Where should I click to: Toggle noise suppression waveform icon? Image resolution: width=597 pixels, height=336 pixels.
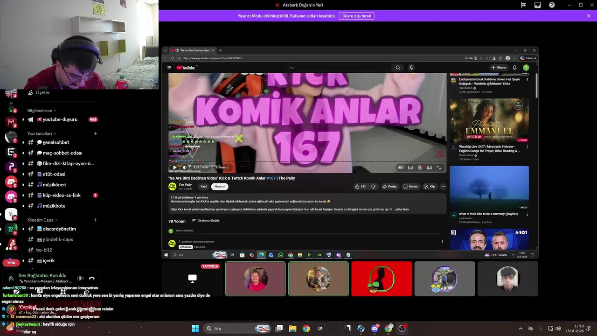tap(80, 279)
